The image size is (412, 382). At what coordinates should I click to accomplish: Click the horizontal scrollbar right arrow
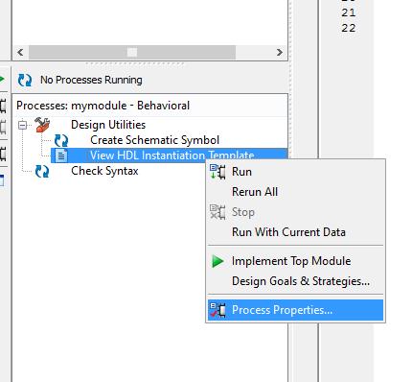click(280, 52)
